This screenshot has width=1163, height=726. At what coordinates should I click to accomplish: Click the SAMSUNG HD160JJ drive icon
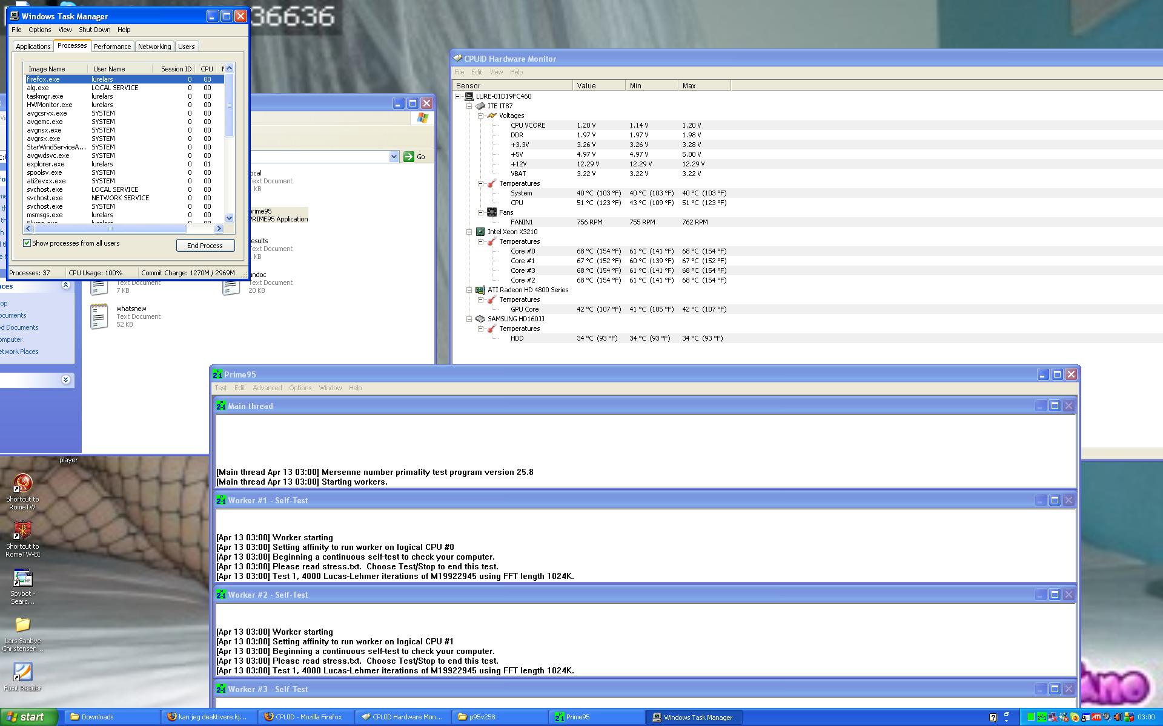[480, 319]
